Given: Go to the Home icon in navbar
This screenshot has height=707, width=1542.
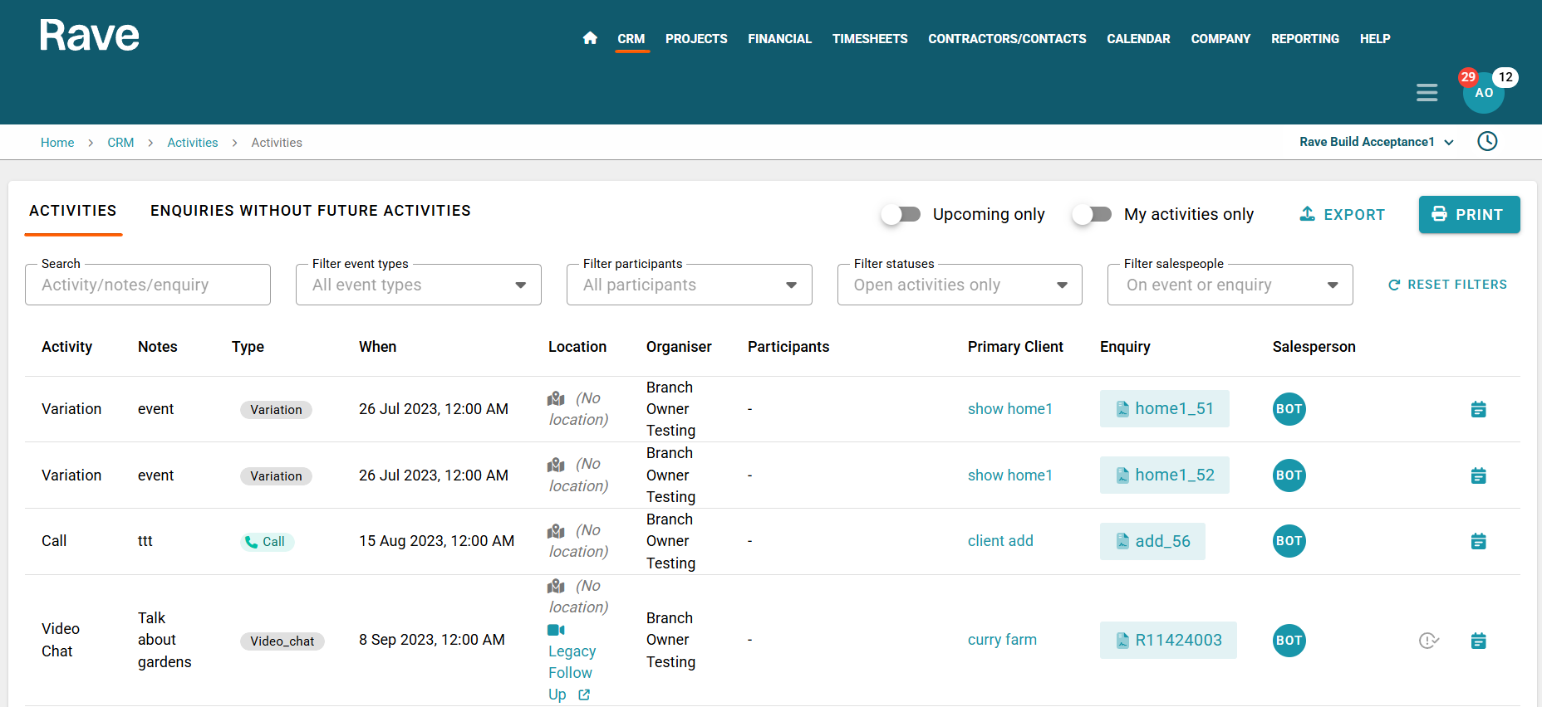Looking at the screenshot, I should click(x=590, y=38).
